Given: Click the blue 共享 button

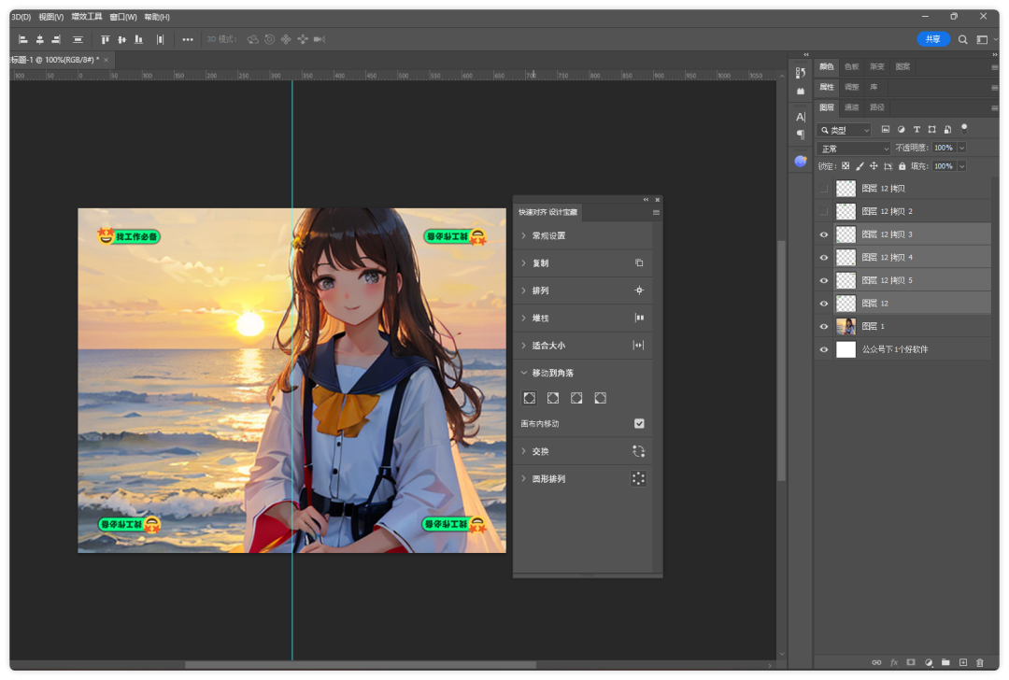Looking at the screenshot, I should (x=932, y=39).
